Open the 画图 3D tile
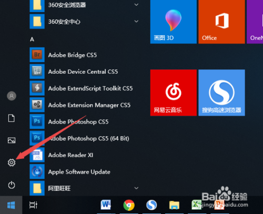Screen dimensions: 263x214 click(x=174, y=22)
